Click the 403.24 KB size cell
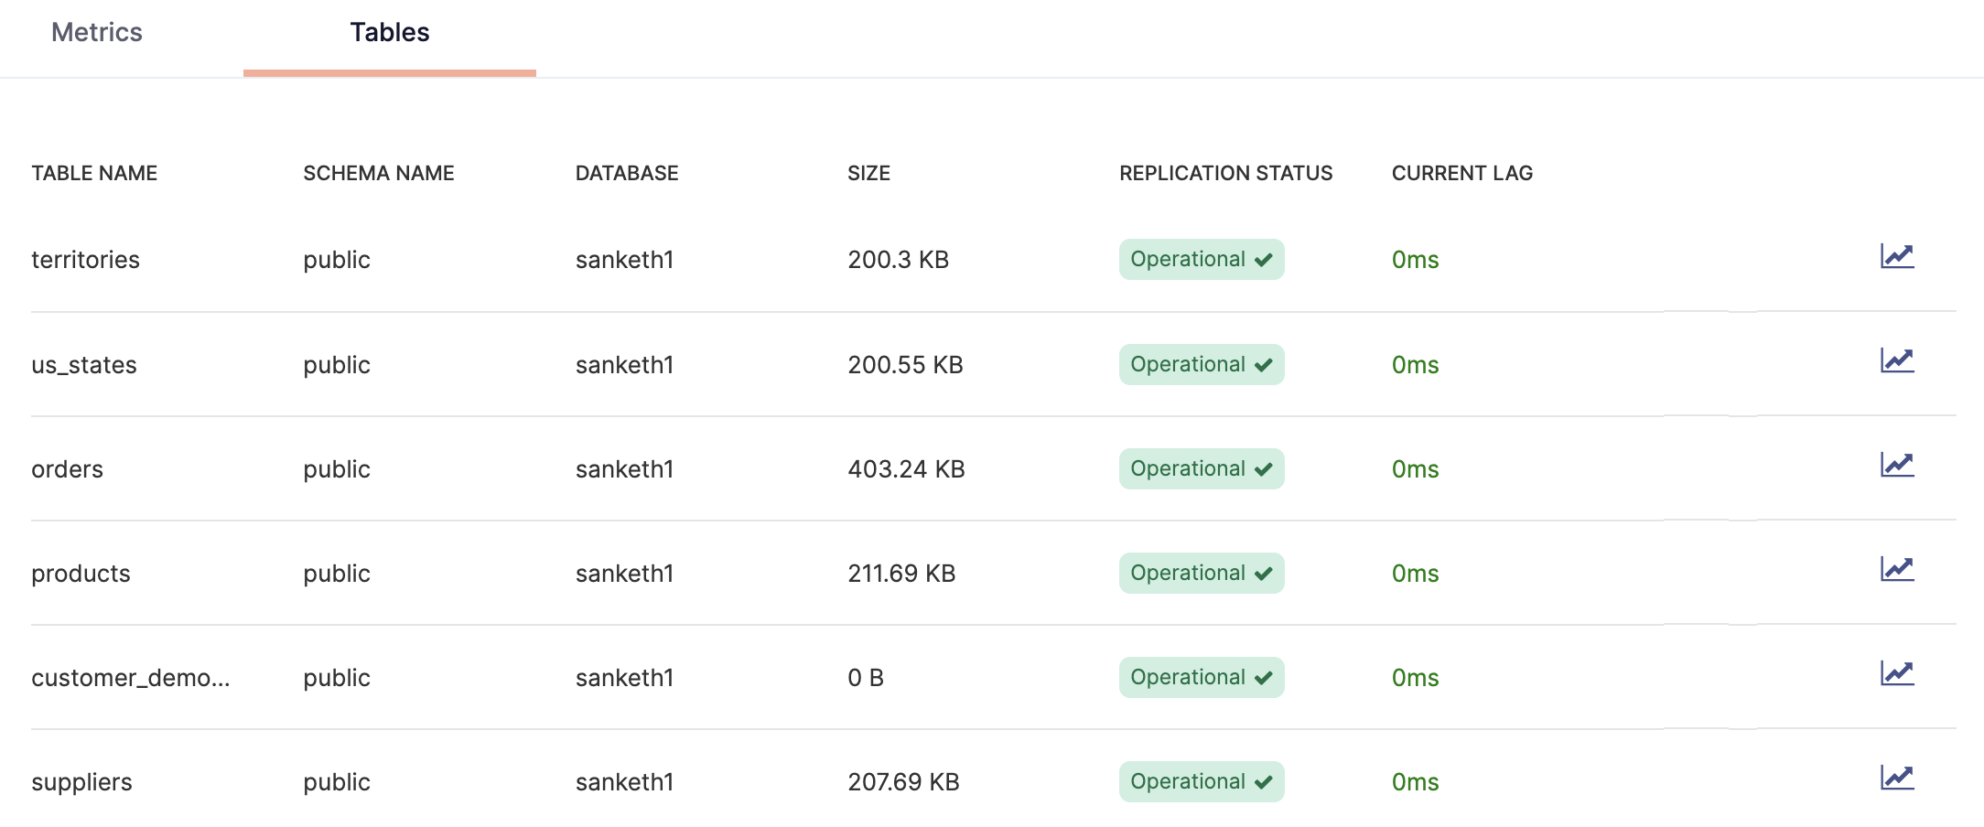Image resolution: width=1984 pixels, height=827 pixels. tap(906, 469)
